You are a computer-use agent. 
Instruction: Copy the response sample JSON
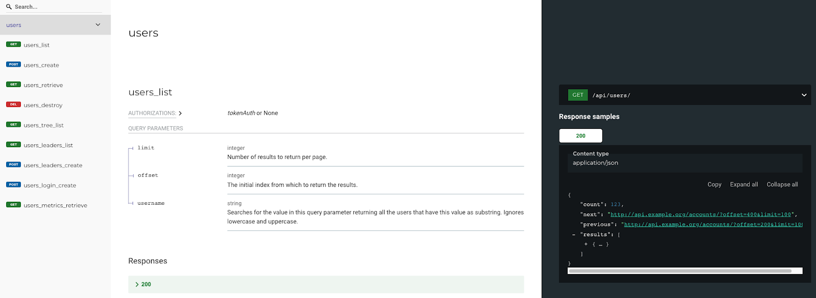click(x=714, y=184)
